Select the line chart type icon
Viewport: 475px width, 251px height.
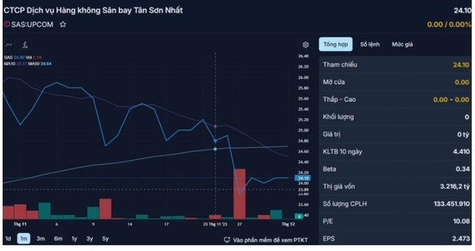(x=9, y=45)
